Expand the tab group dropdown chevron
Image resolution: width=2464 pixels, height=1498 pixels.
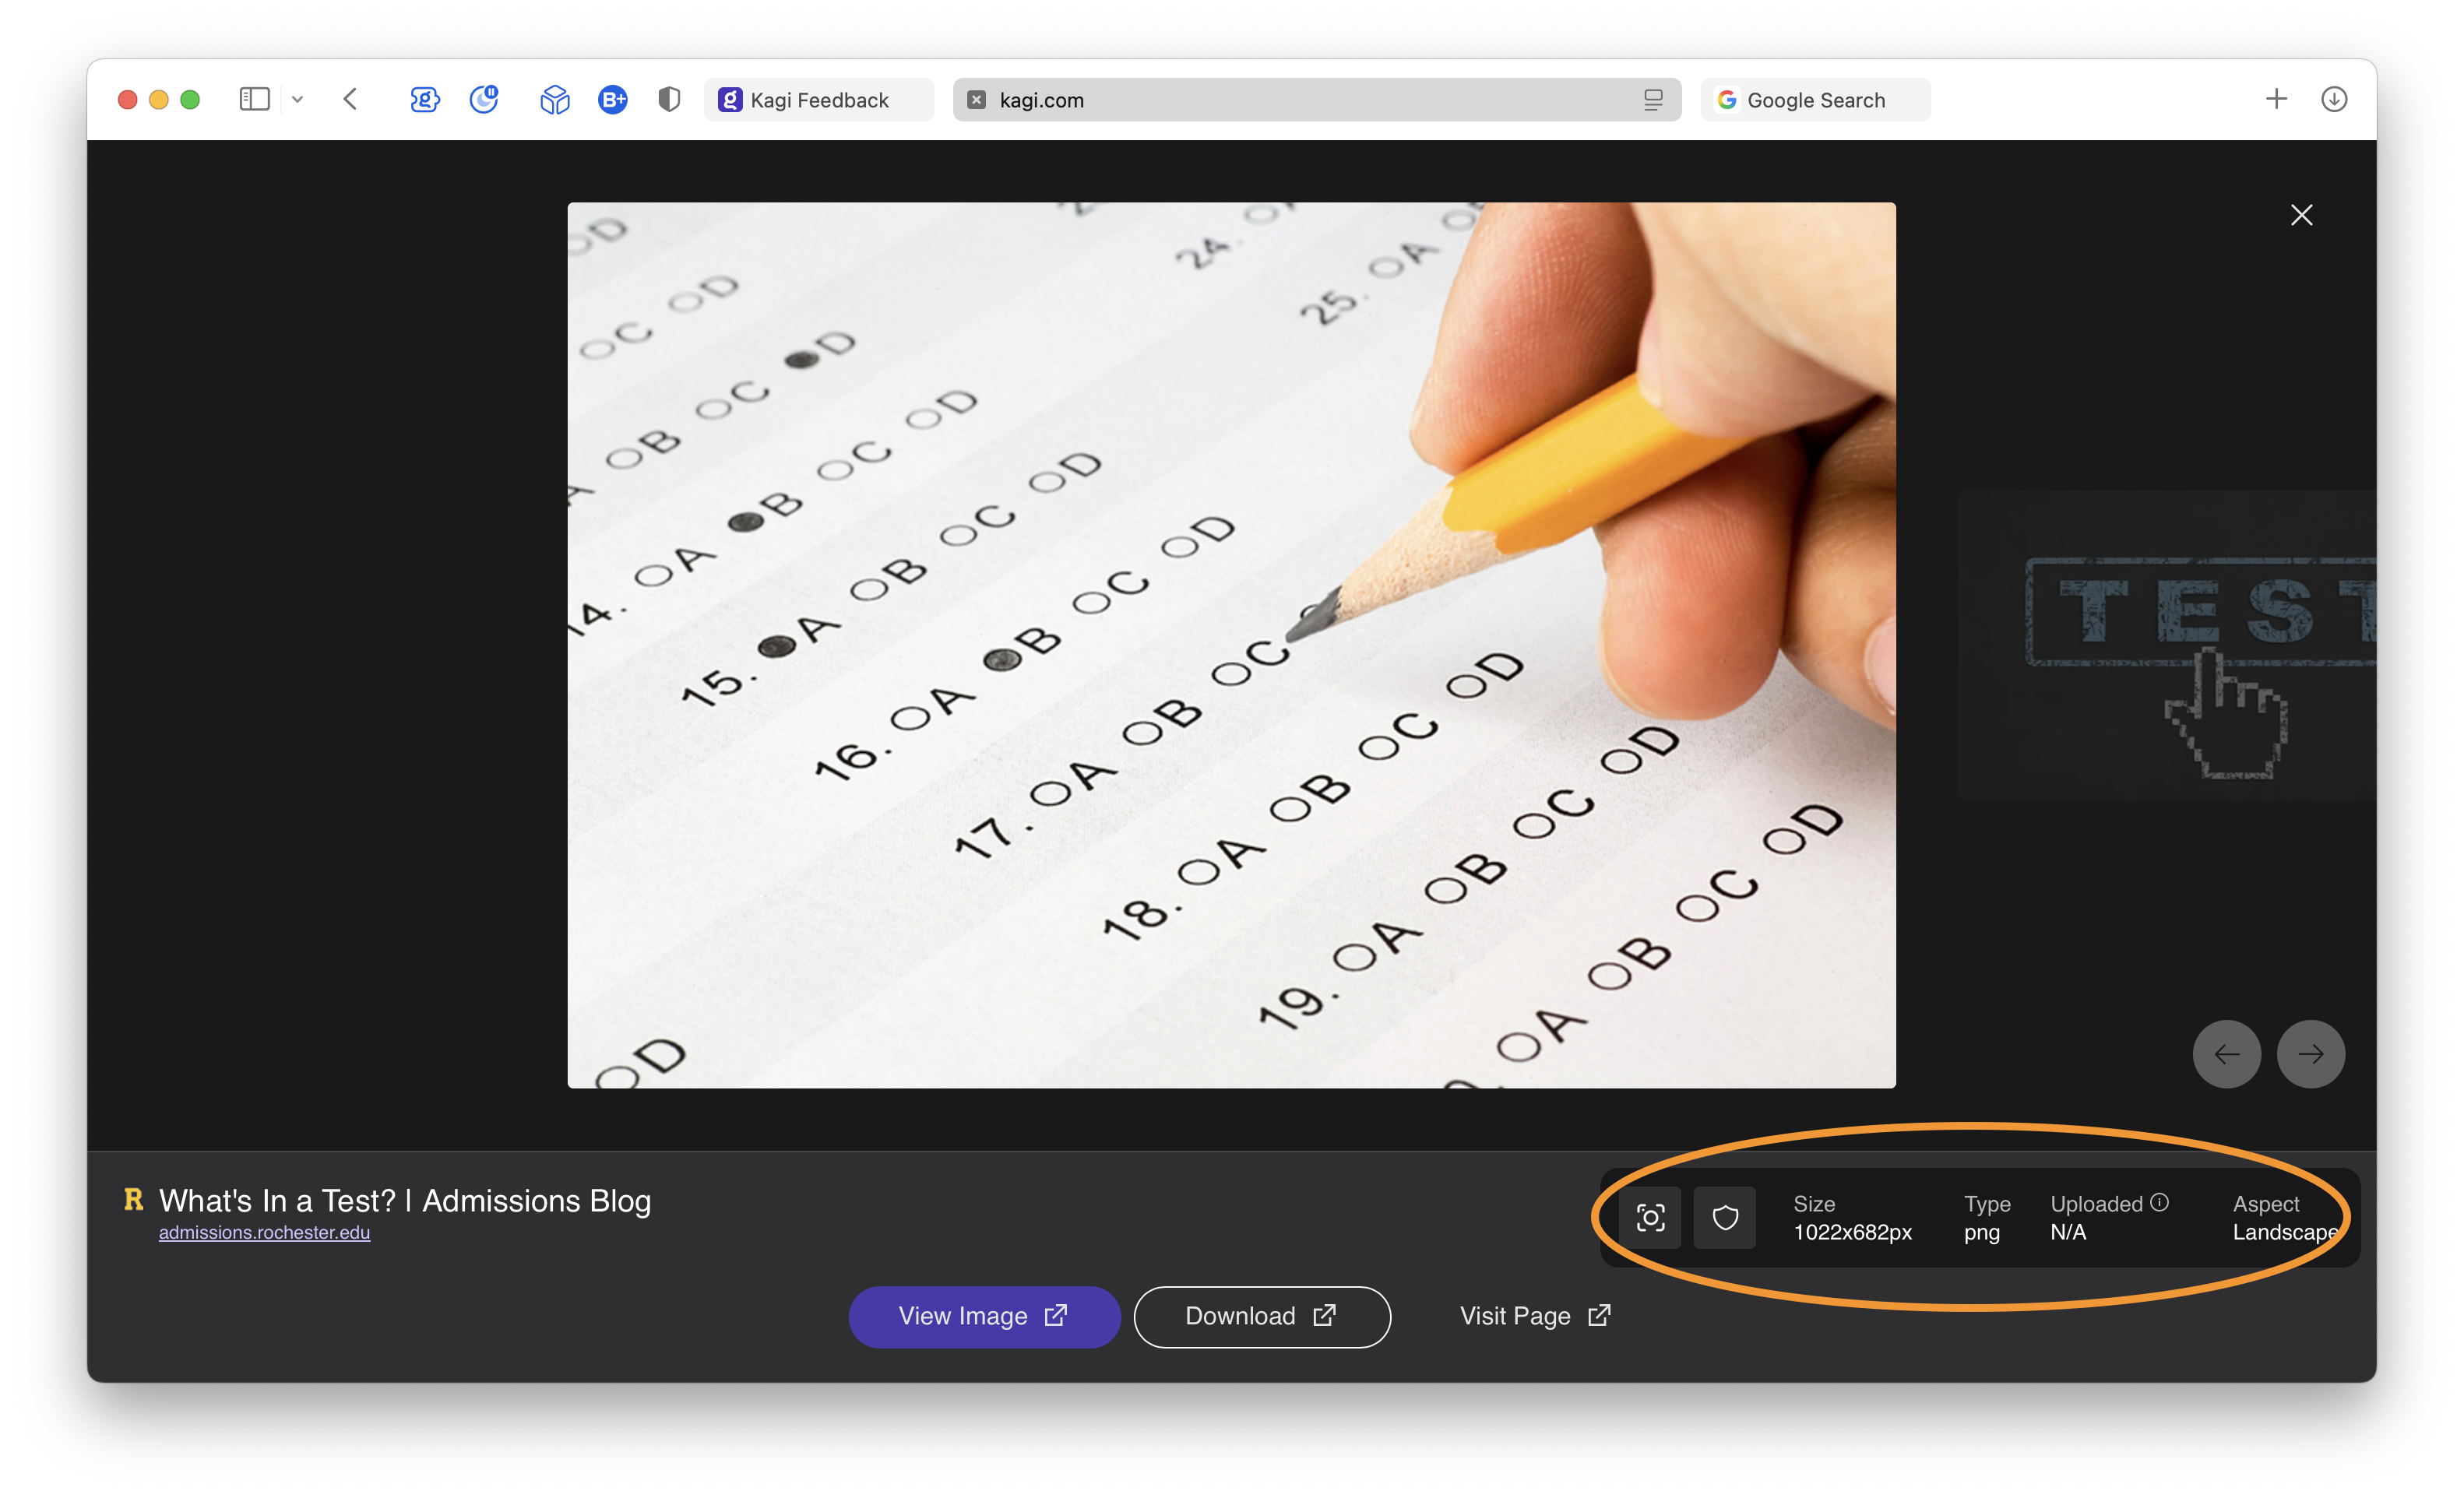point(297,100)
